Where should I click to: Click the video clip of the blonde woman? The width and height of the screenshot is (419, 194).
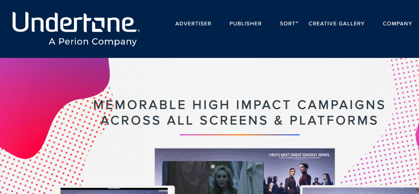(213, 177)
